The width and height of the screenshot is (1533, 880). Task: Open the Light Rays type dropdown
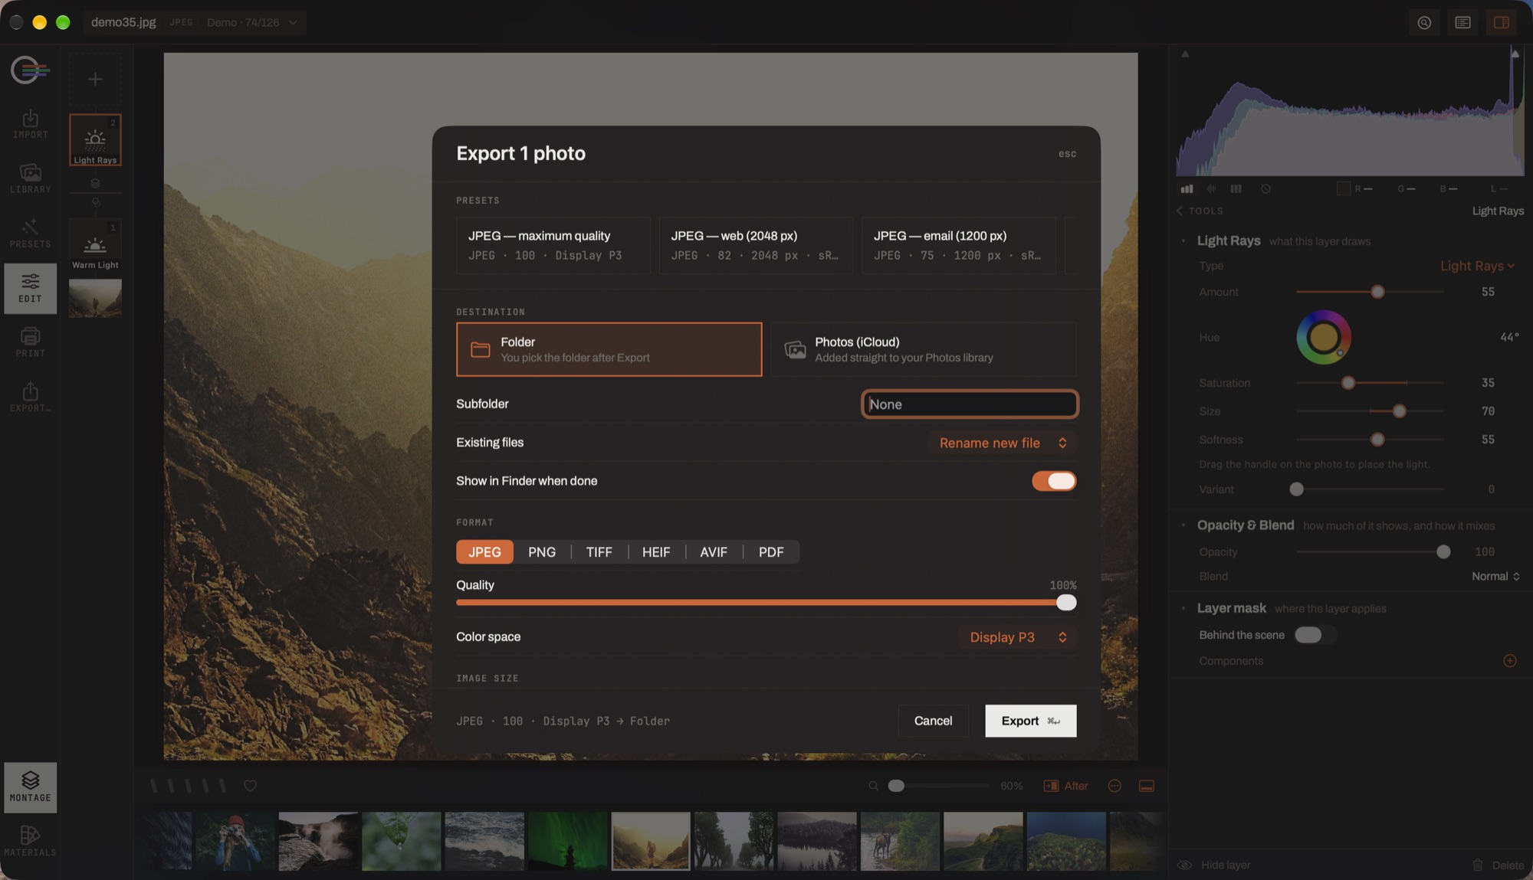coord(1477,266)
